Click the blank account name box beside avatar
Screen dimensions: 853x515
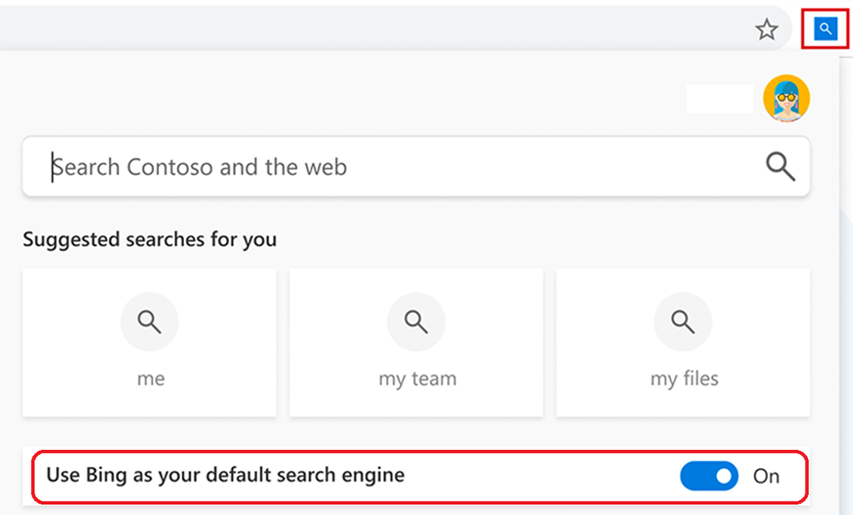[x=720, y=98]
